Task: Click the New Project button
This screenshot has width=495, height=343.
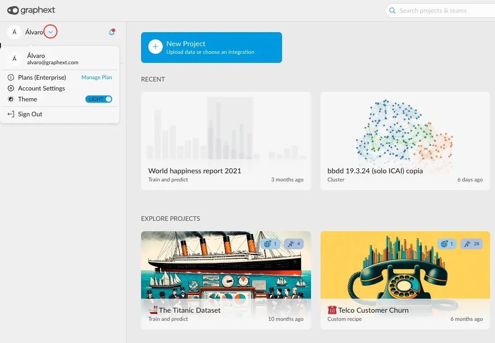Action: (x=212, y=47)
